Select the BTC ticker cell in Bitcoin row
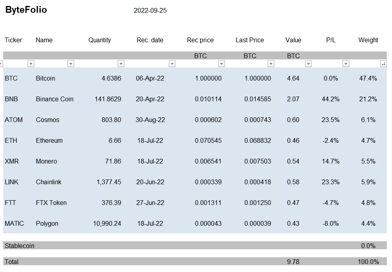392x272 pixels. (11, 78)
